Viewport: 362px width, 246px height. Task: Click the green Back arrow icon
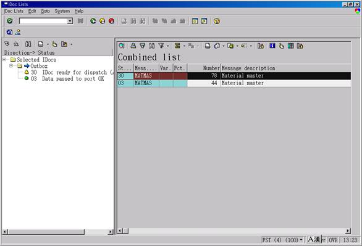click(x=93, y=21)
